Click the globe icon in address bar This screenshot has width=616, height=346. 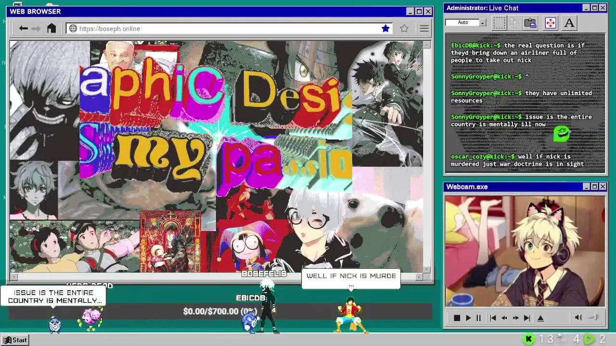click(x=73, y=29)
